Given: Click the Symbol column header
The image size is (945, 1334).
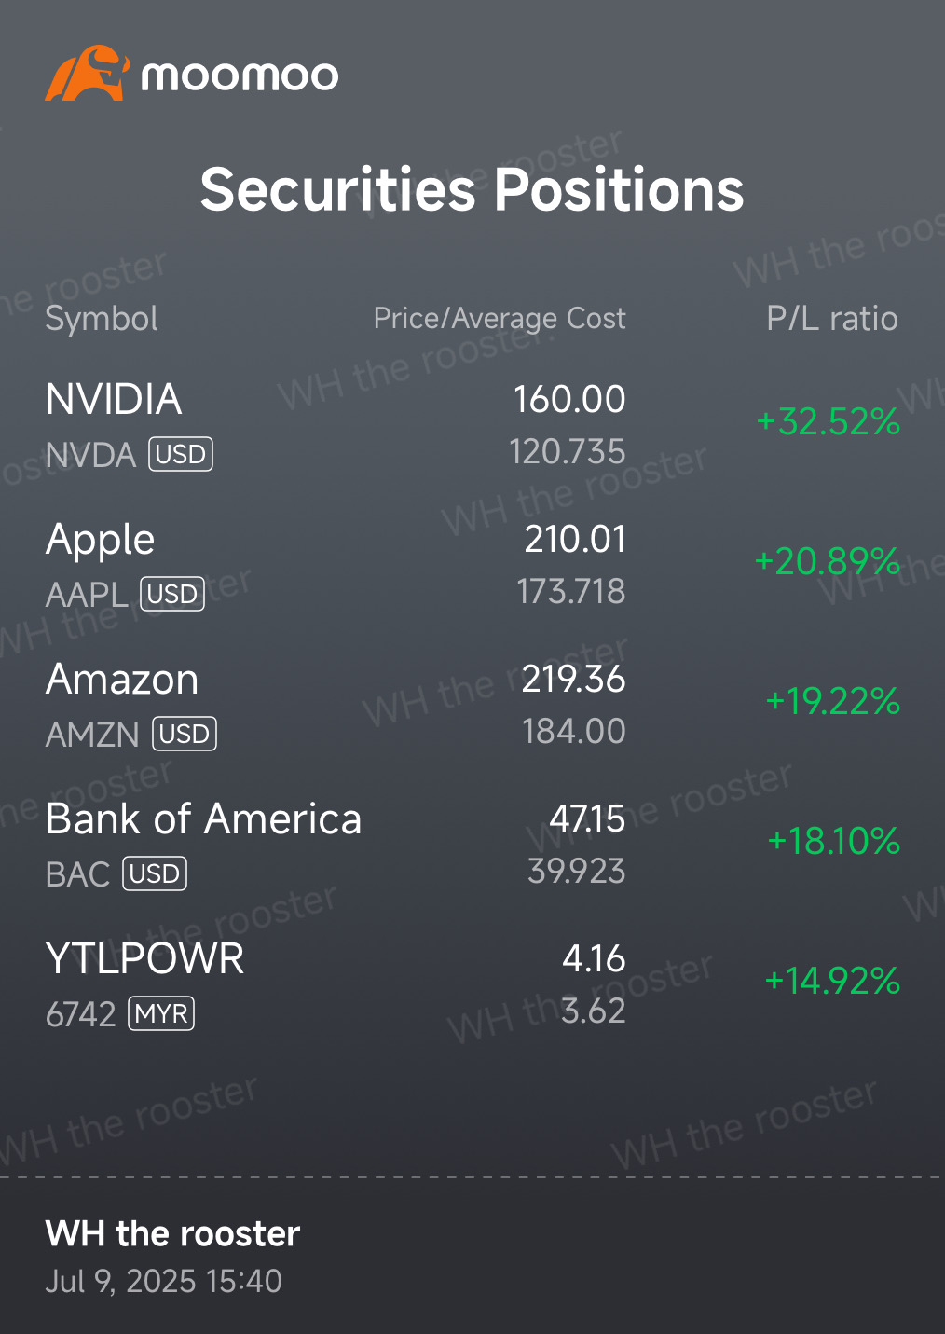Looking at the screenshot, I should (x=102, y=319).
